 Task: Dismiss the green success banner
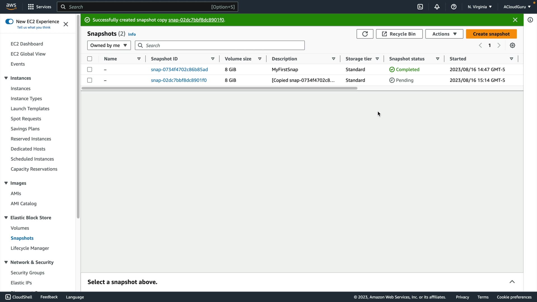pos(515,20)
